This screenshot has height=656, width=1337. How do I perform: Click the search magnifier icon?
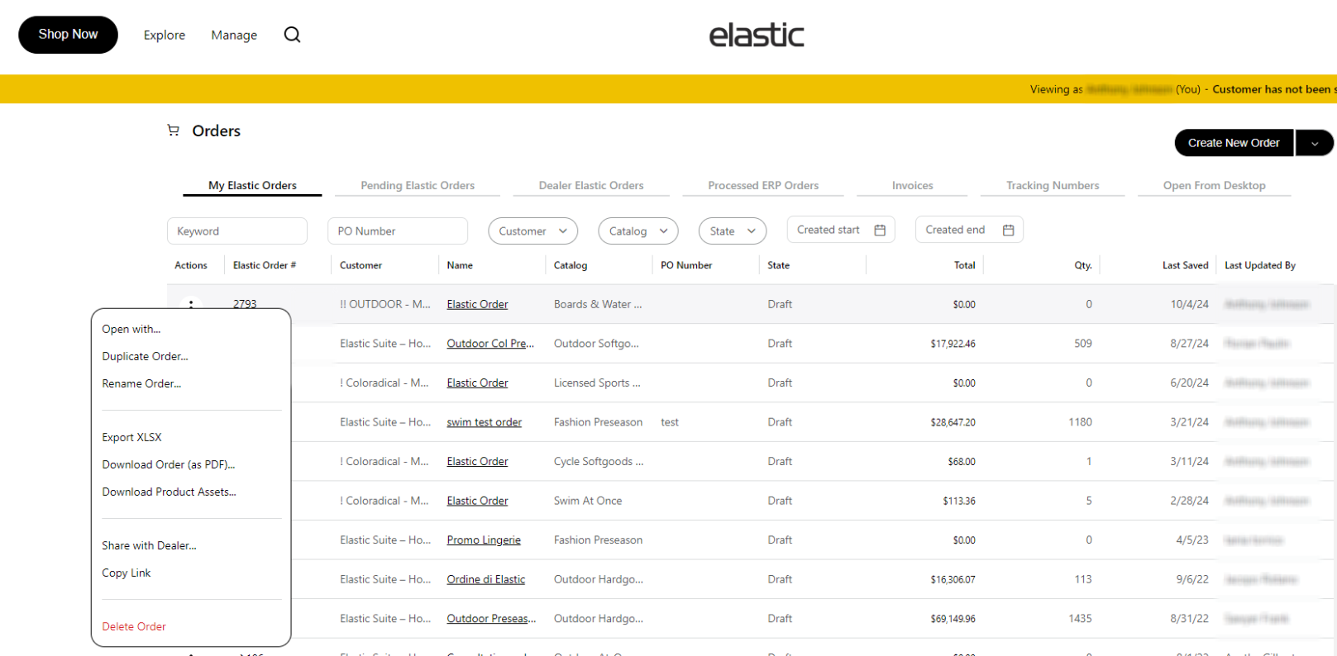(292, 35)
